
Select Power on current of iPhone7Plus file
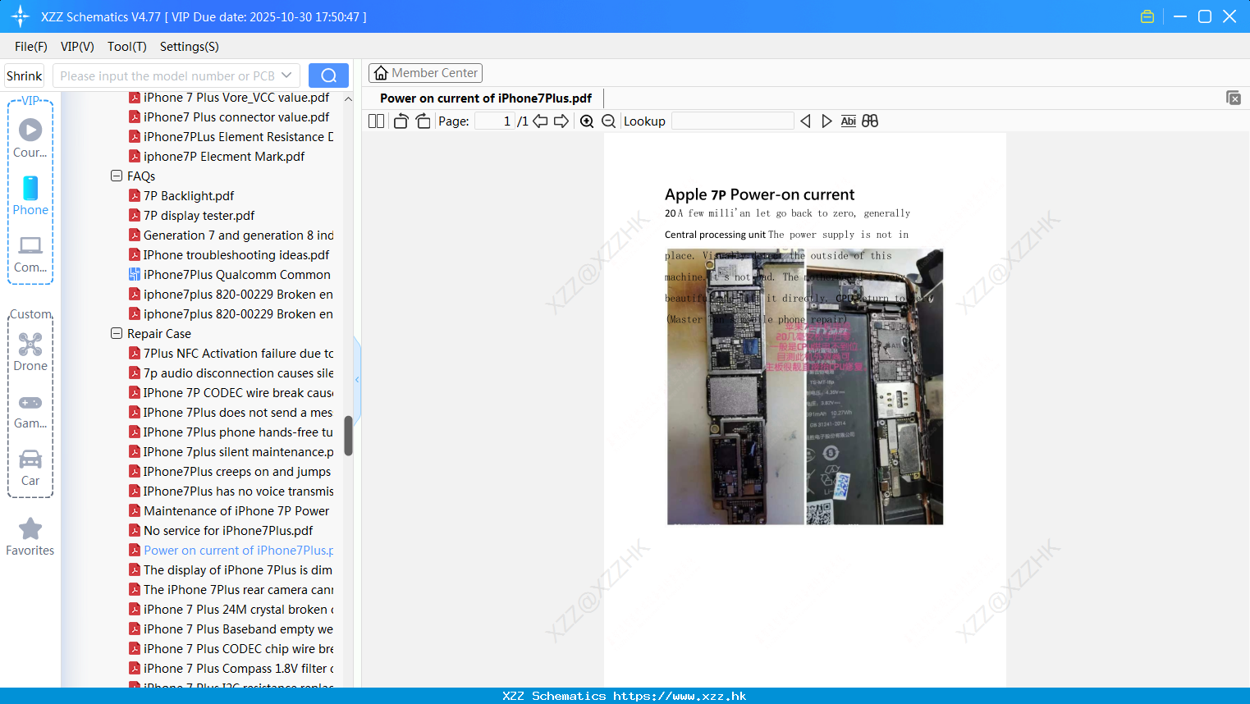pyautogui.click(x=238, y=550)
